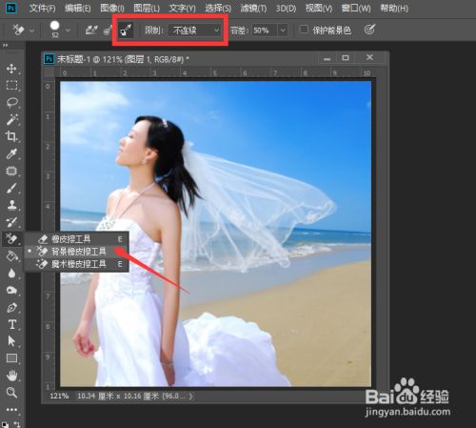476x428 pixels.
Task: Click the Background Eraser tool in toolbar
Action: pos(11,238)
